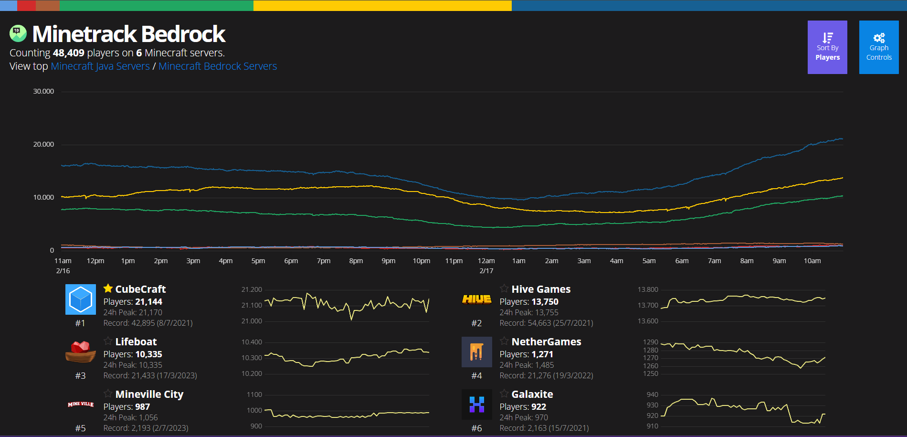907x437 pixels.
Task: Select the Galaxite server name
Action: point(532,394)
